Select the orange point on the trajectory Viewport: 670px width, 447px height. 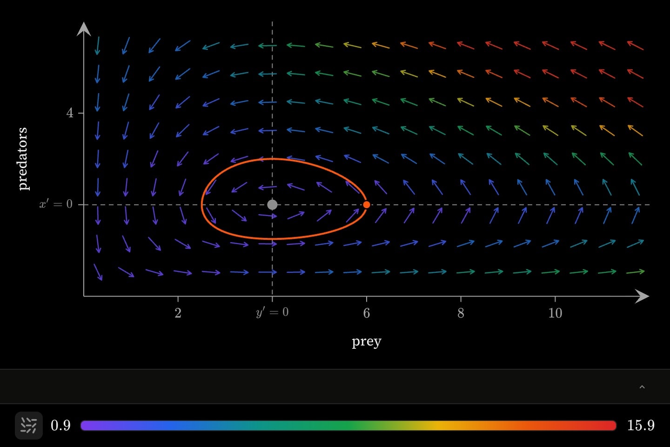367,204
